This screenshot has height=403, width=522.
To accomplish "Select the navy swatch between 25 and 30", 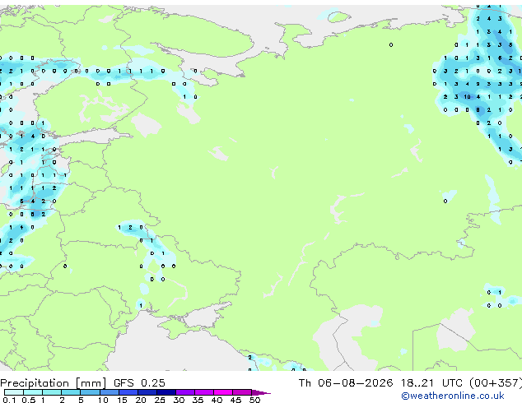I will coord(166,392).
